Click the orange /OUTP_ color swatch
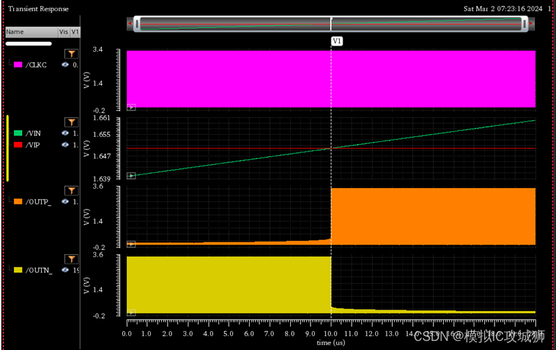 [x=18, y=202]
